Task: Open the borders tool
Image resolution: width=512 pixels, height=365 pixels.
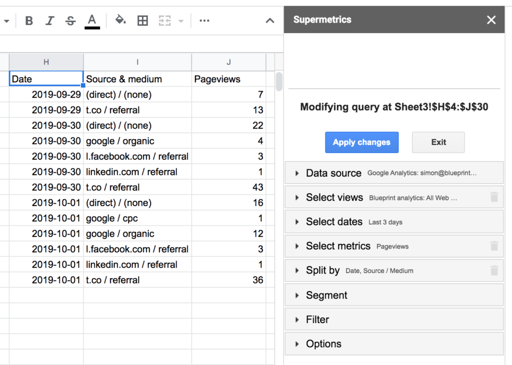Action: [x=142, y=20]
